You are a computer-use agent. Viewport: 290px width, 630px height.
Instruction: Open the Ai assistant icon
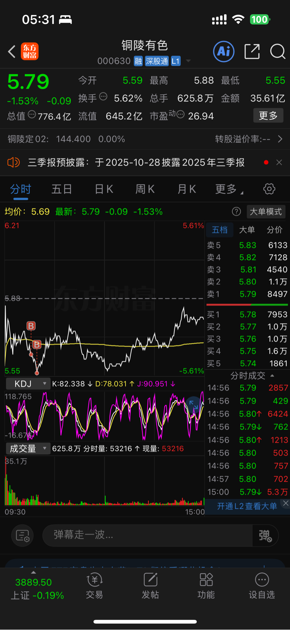(x=224, y=52)
